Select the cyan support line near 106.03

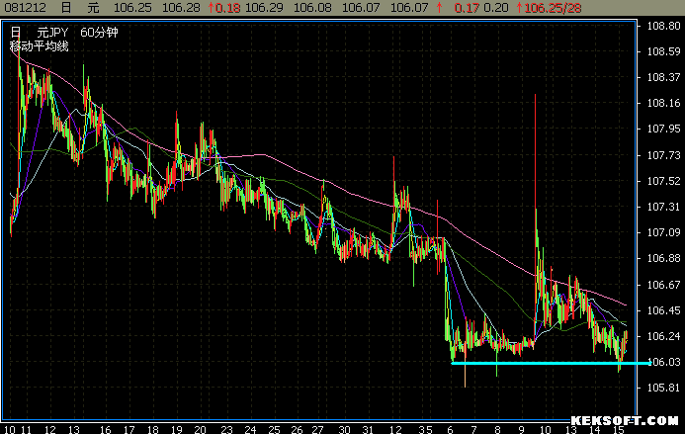coord(551,363)
